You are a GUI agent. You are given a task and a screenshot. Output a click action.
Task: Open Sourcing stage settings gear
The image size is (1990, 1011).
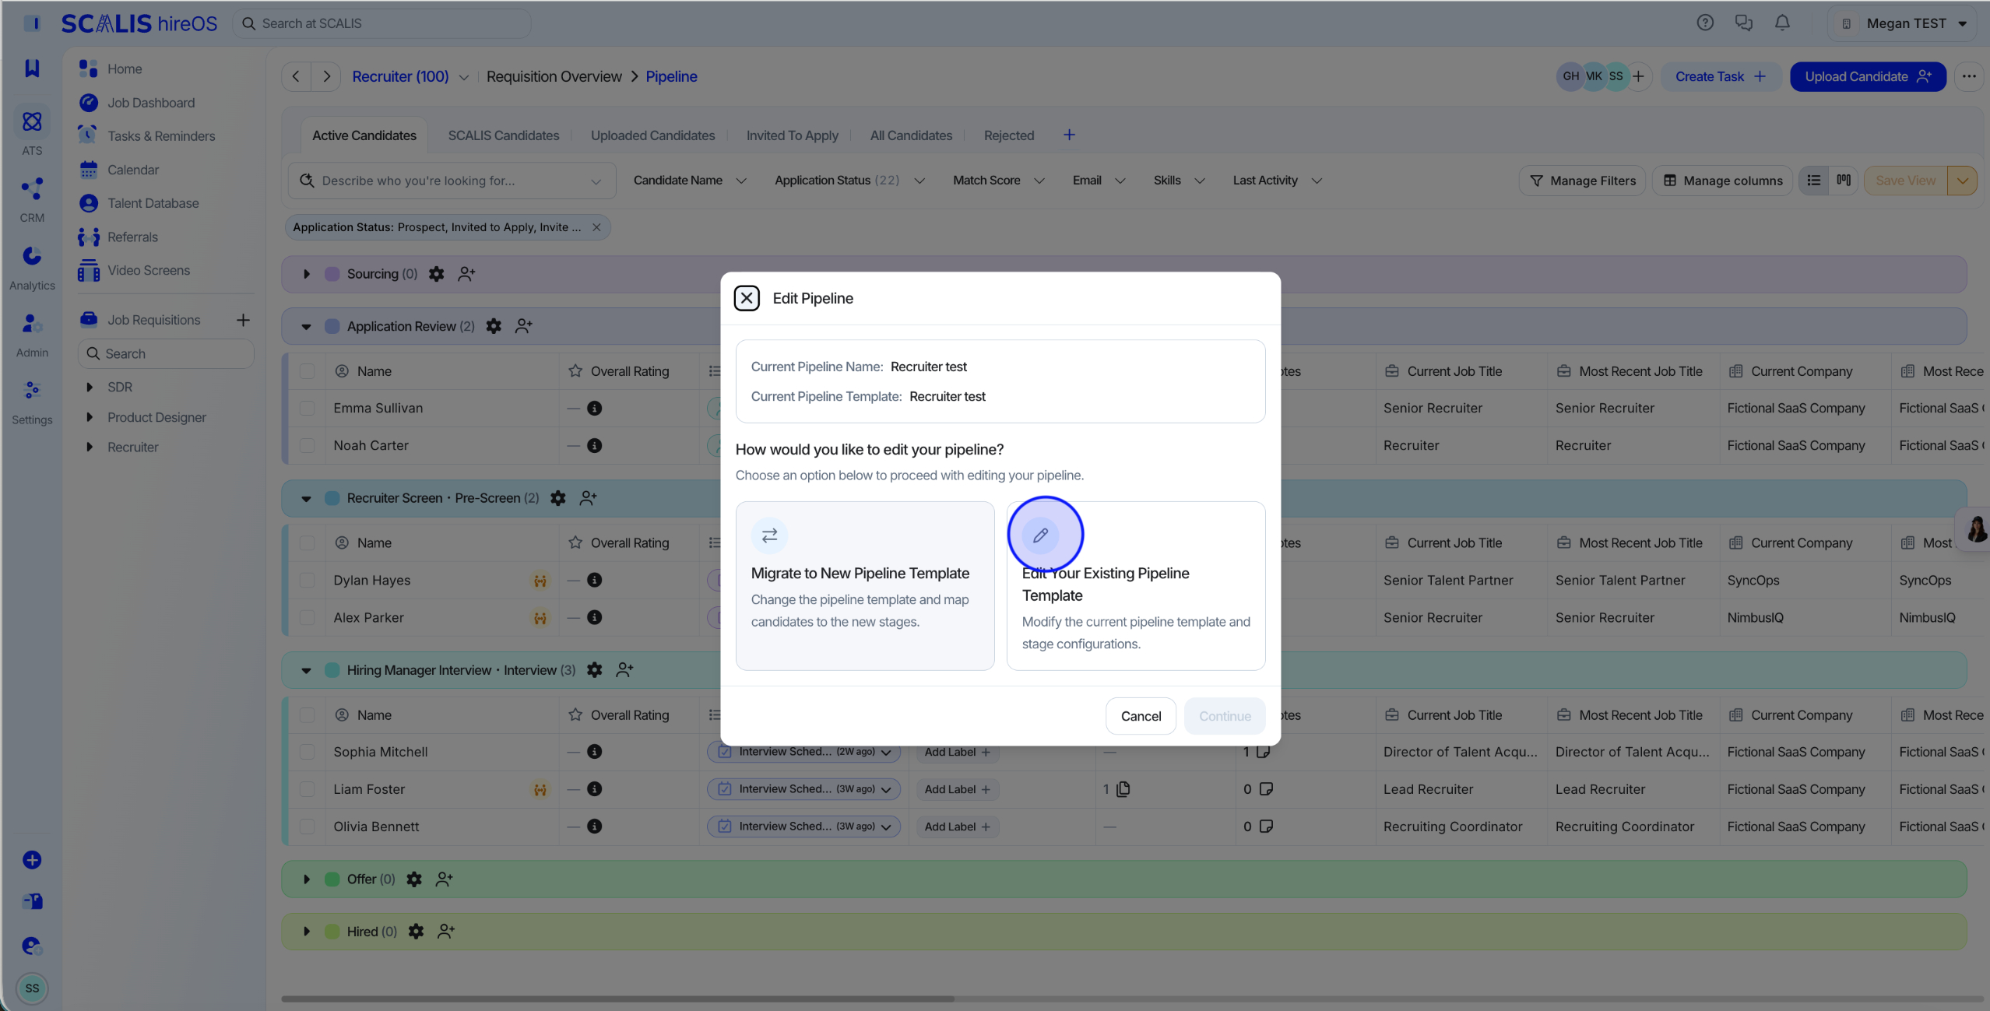click(x=437, y=274)
